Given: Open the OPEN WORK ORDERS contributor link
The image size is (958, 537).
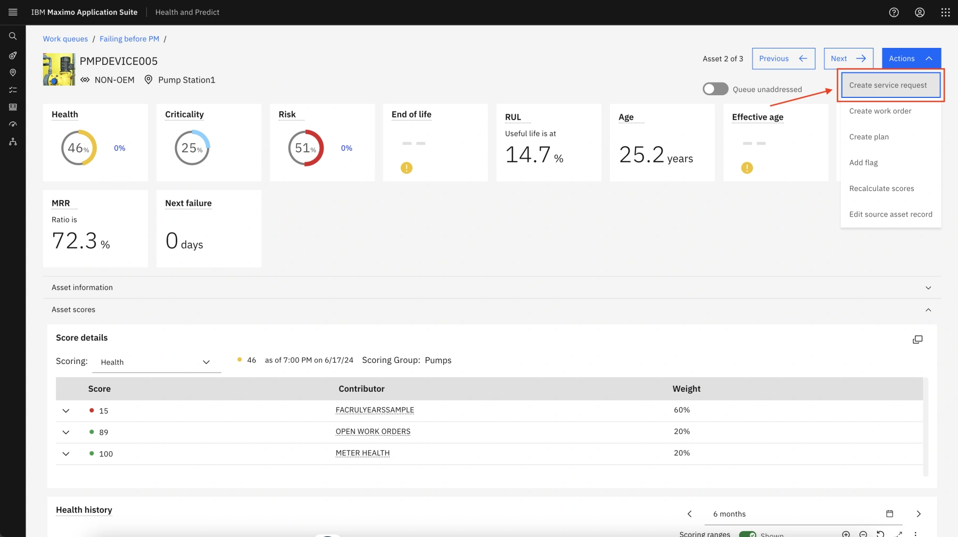Looking at the screenshot, I should click(373, 432).
